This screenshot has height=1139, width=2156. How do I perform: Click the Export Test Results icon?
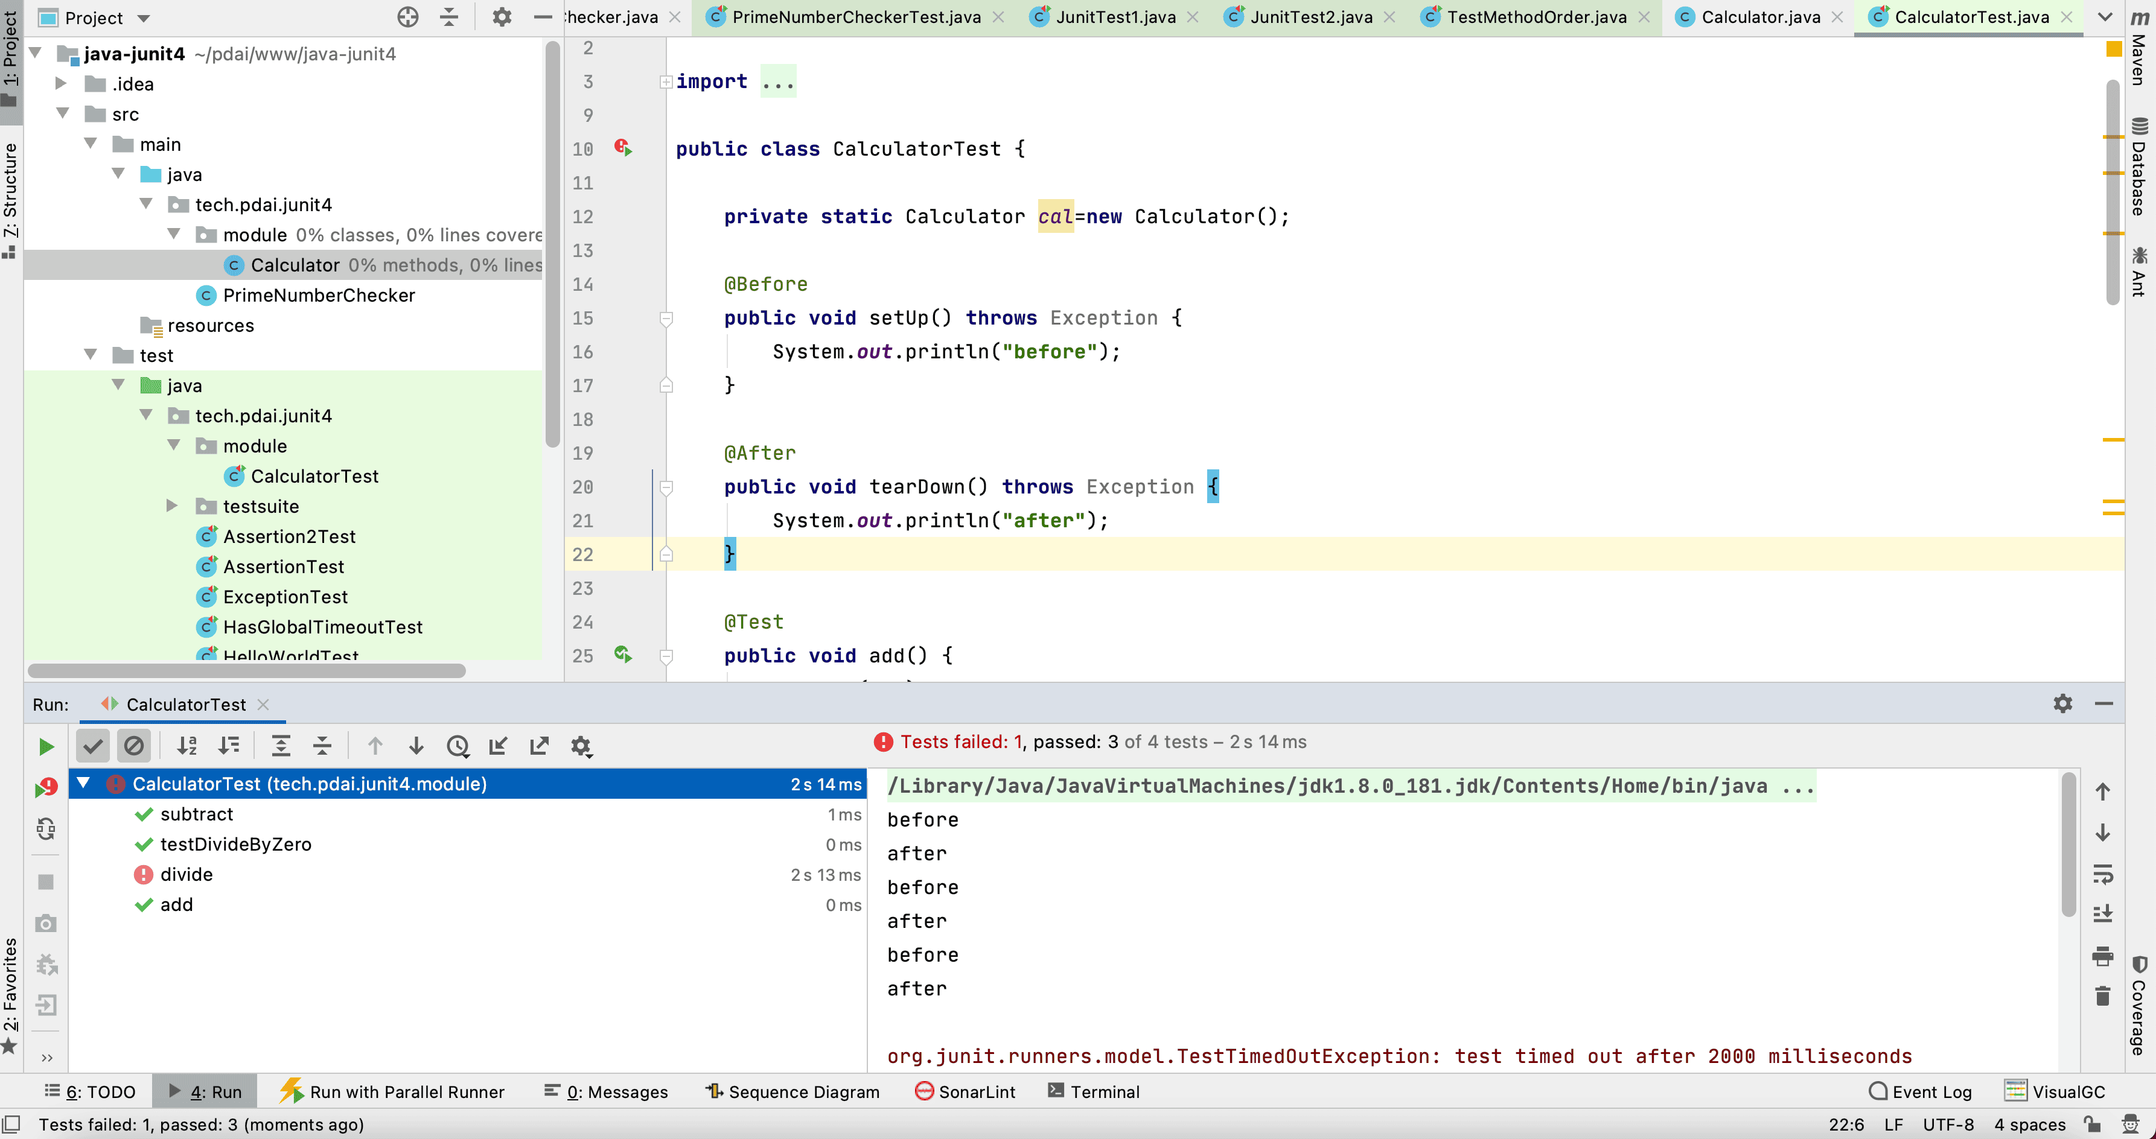click(539, 746)
